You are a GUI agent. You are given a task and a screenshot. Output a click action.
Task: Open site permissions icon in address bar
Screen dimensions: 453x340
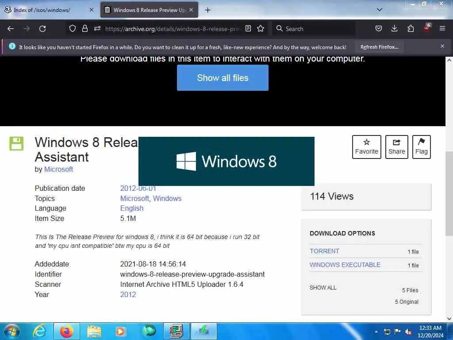click(97, 29)
